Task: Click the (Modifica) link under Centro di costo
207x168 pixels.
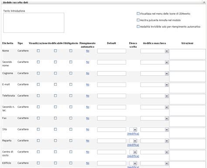Action: (133, 156)
